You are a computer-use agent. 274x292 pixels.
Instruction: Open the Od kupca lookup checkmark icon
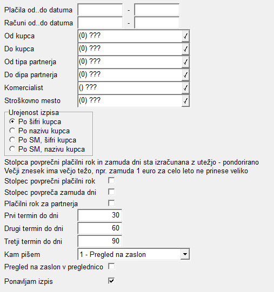pyautogui.click(x=185, y=36)
